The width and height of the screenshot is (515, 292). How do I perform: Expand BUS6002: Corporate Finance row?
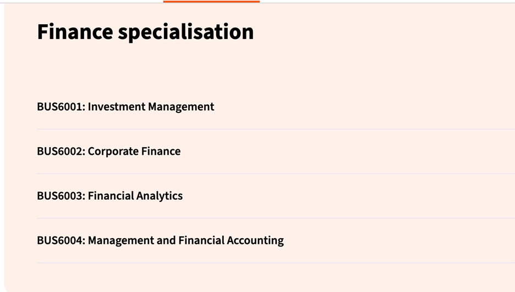point(108,151)
